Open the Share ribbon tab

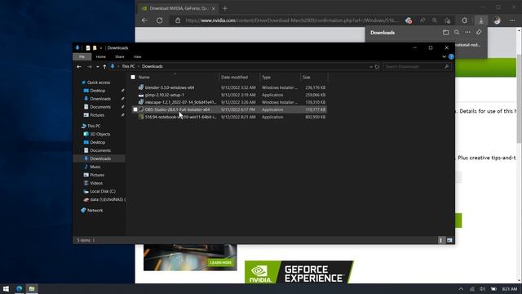(x=120, y=56)
